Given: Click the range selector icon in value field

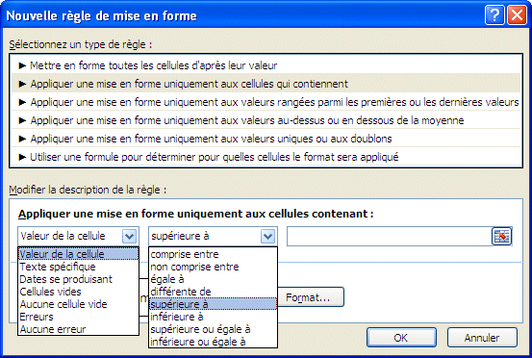Looking at the screenshot, I should tap(501, 236).
